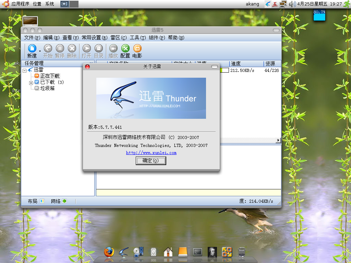Open the 系统 menu in the top panel

coord(49,4)
